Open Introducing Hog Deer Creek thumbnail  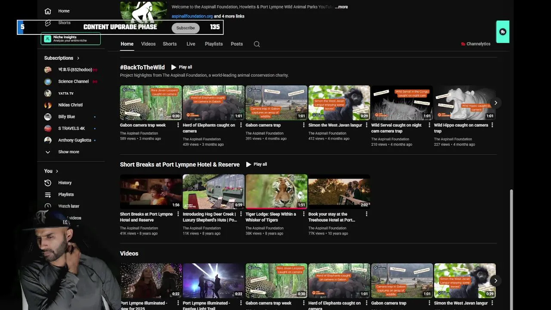pyautogui.click(x=214, y=191)
